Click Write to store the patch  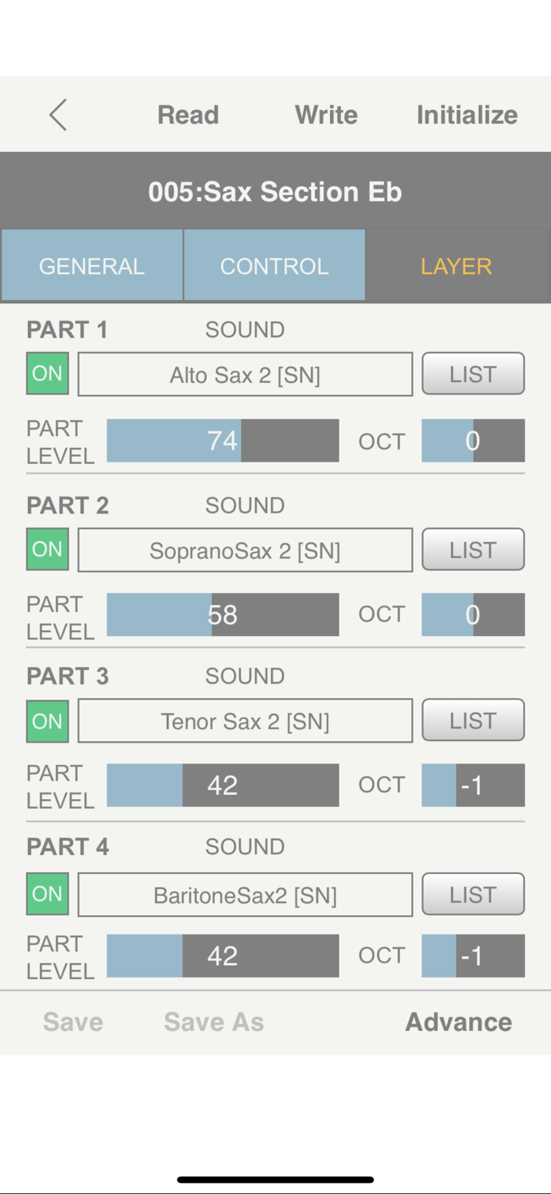326,115
